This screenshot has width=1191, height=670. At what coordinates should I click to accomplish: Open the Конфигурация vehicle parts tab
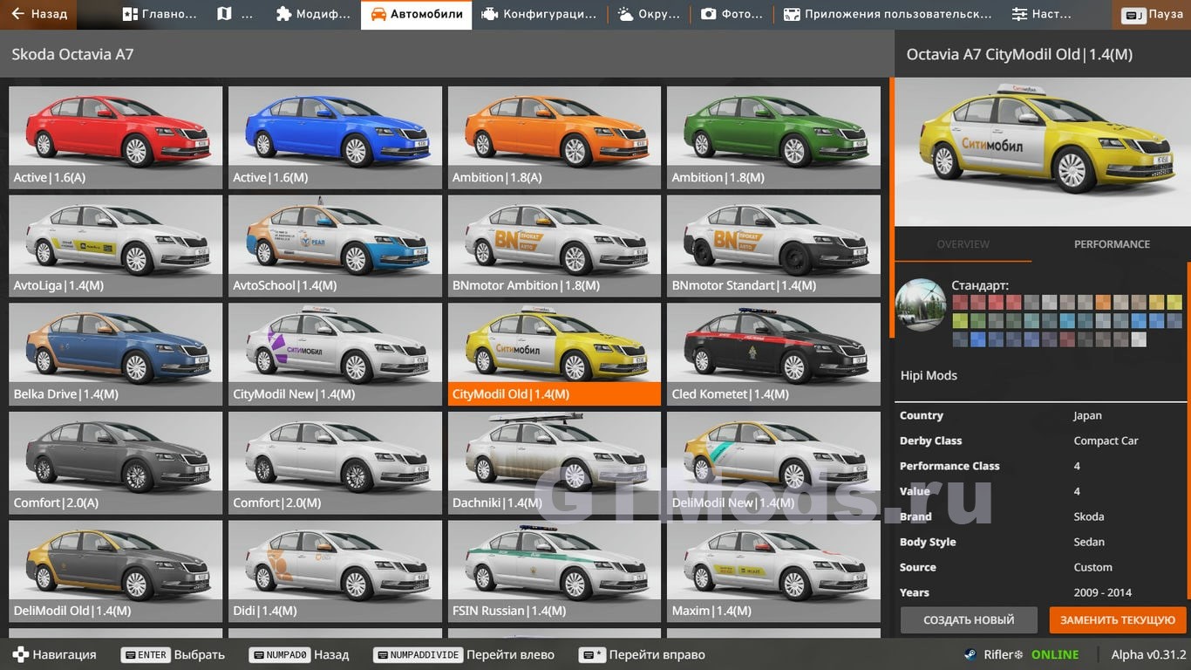click(539, 14)
